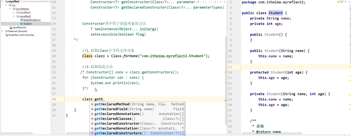
Task: Toggle fold marker at line 17 comment end
Action: pyautogui.click(x=64, y=40)
